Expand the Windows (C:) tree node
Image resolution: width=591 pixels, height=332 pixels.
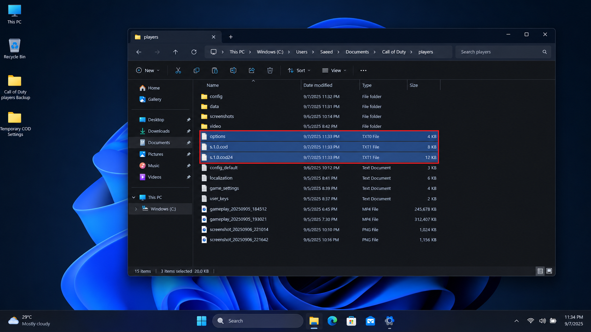tap(136, 209)
